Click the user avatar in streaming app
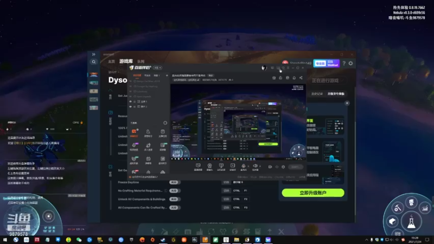 [264, 68]
